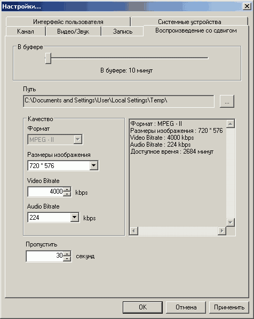The width and height of the screenshot is (254, 319).
Task: Select the Видео/Звук tab
Action: click(x=73, y=31)
